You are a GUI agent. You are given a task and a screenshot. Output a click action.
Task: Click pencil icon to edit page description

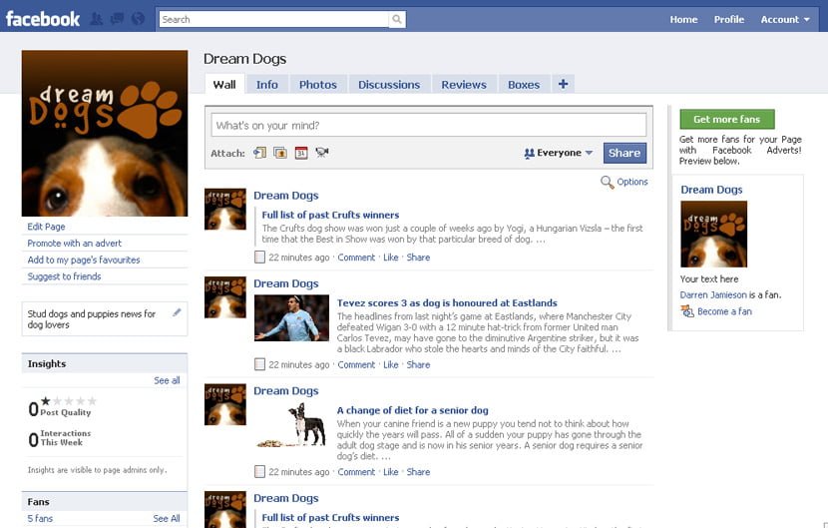[x=177, y=313]
